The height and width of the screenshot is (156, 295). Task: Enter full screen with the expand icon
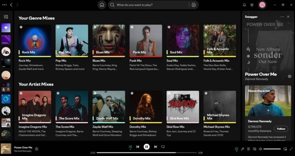point(291,149)
